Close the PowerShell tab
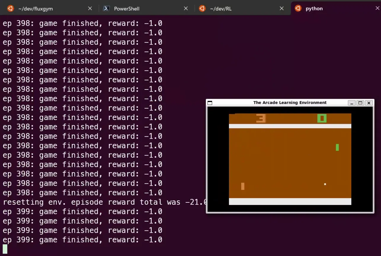This screenshot has height=256, width=381. pyautogui.click(x=186, y=9)
